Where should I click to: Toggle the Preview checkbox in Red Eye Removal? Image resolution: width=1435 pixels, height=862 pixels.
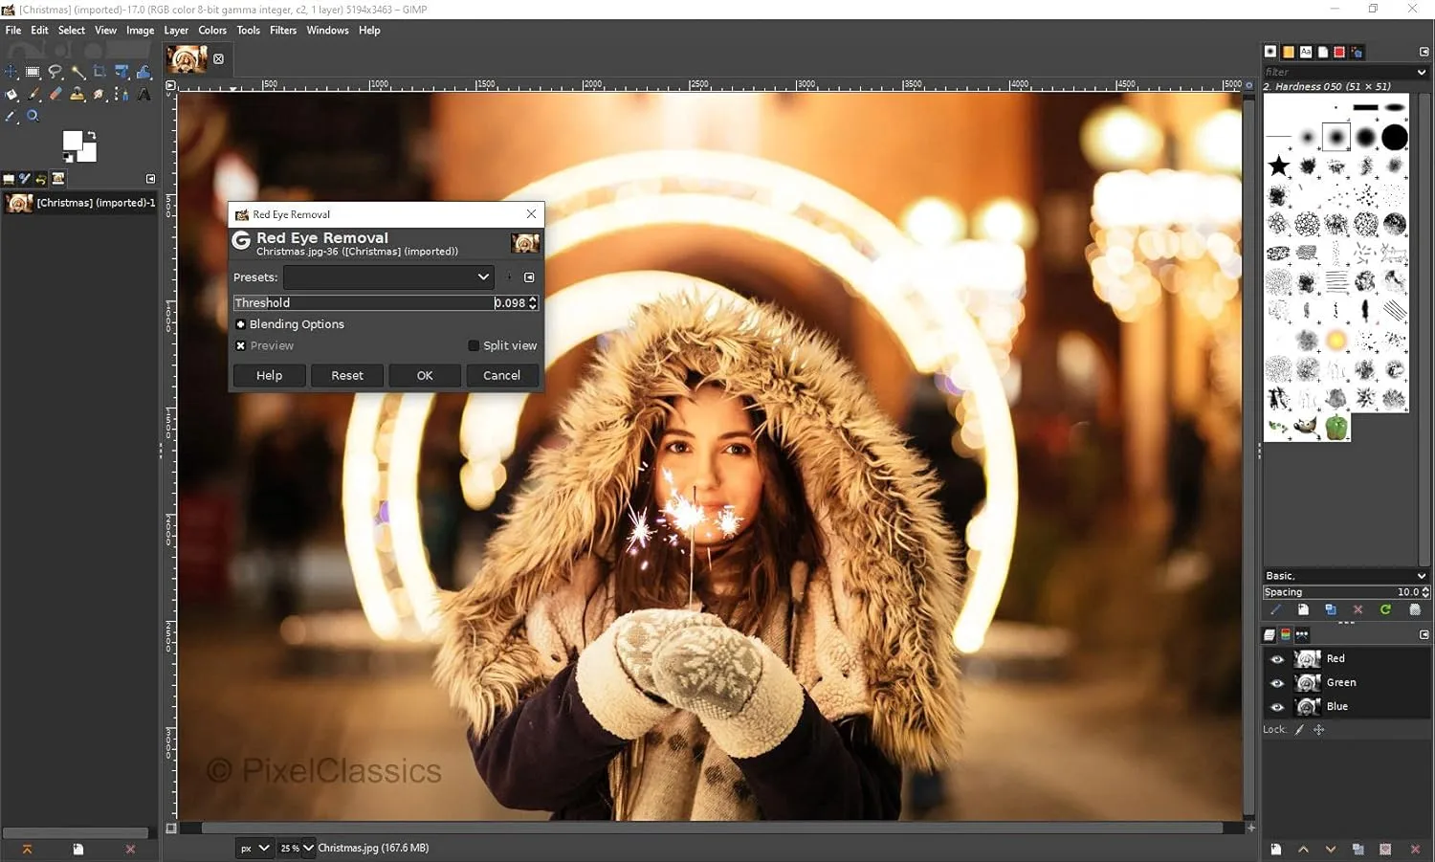[x=240, y=345]
